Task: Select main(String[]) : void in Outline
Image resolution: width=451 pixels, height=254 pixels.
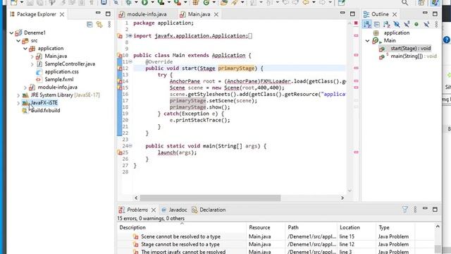Action: pyautogui.click(x=414, y=56)
